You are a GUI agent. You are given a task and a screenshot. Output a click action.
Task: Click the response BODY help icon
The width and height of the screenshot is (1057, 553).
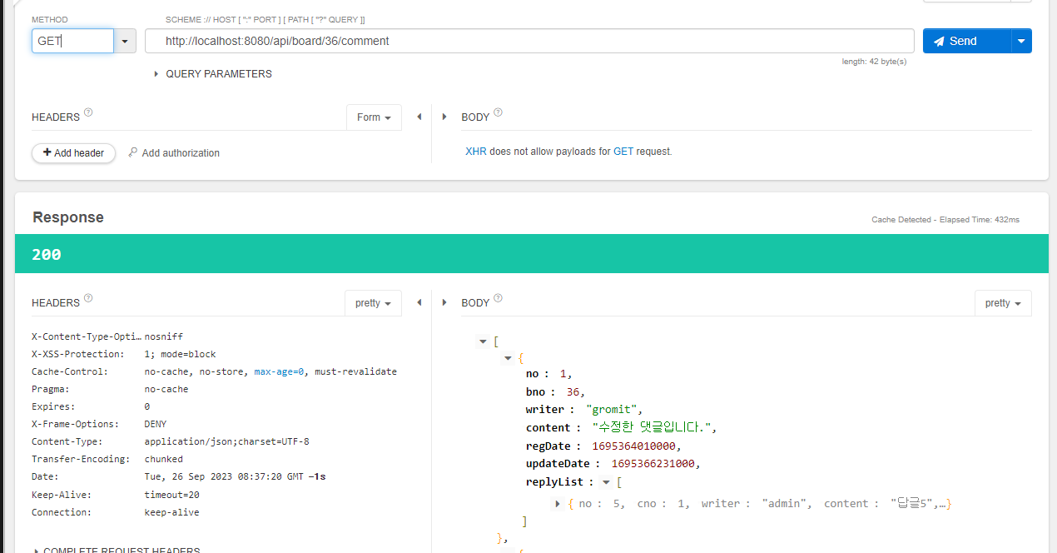(x=498, y=298)
